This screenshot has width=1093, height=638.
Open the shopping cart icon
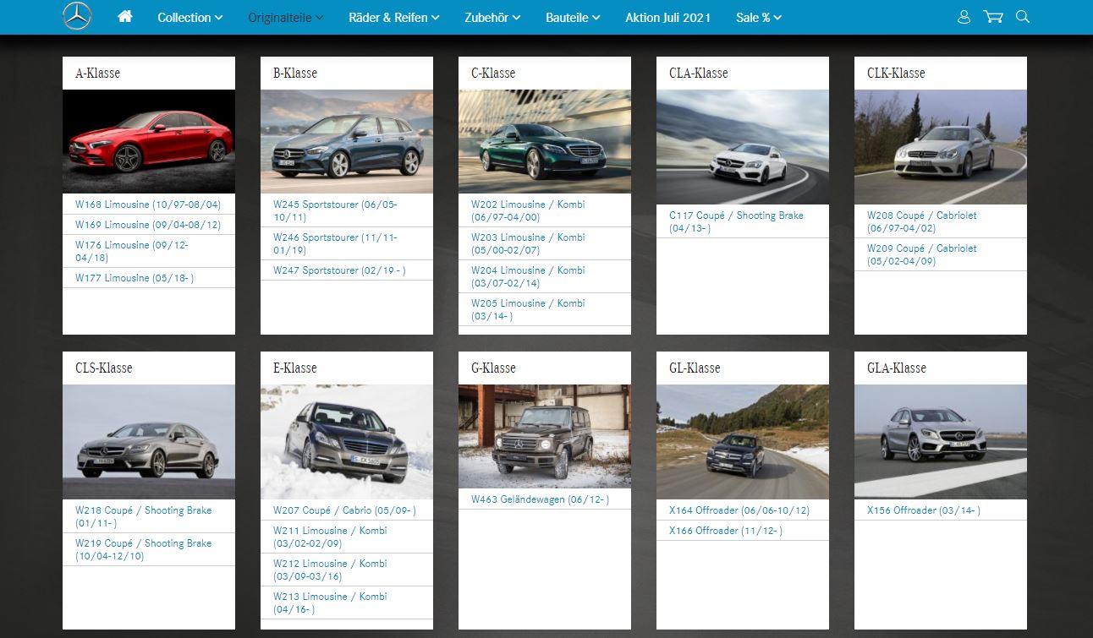993,17
